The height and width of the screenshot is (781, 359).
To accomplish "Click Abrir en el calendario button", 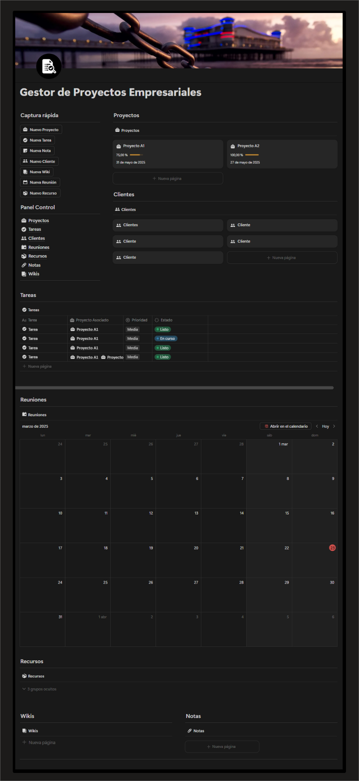I will pyautogui.click(x=286, y=426).
